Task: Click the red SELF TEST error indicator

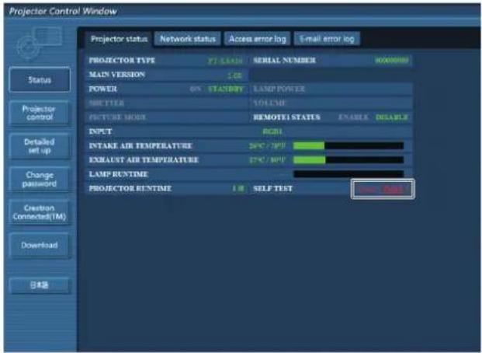Action: pyautogui.click(x=383, y=189)
